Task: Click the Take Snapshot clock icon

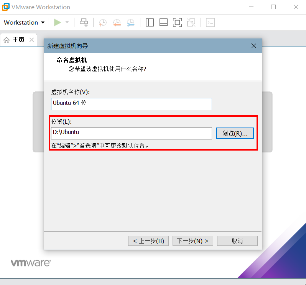Action: click(102, 22)
